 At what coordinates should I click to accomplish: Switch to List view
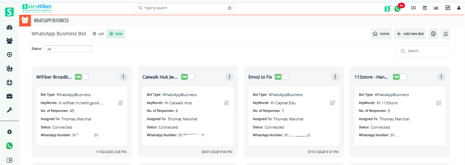(98, 34)
